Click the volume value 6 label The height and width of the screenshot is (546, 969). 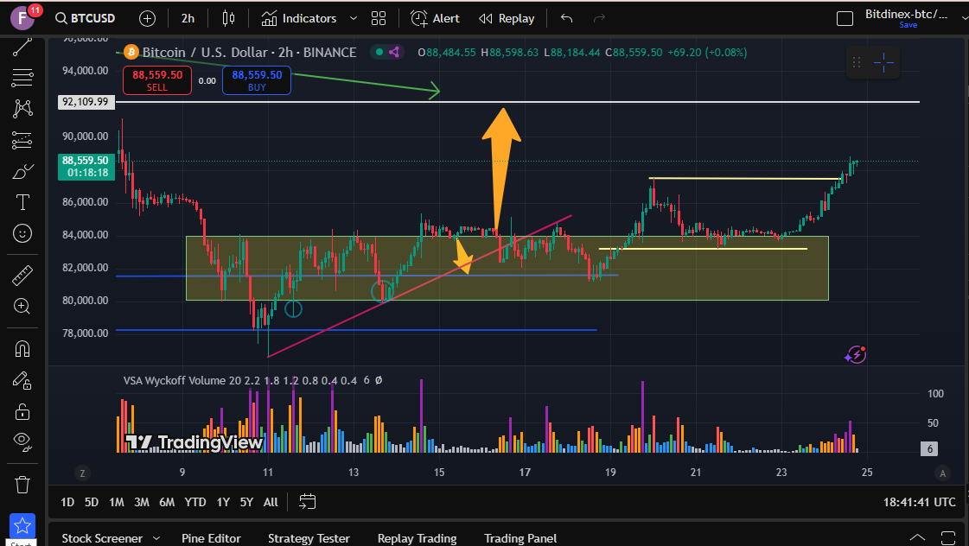[x=930, y=449]
